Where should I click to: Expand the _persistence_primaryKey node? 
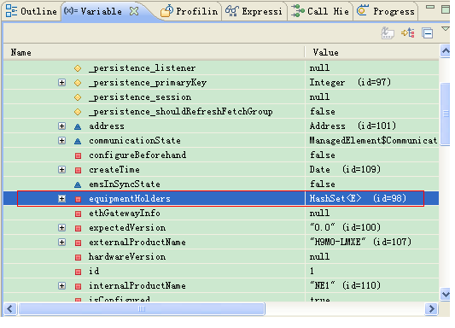(x=61, y=83)
